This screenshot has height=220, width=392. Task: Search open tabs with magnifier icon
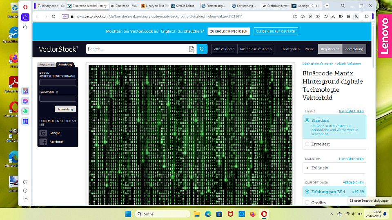coord(343,6)
